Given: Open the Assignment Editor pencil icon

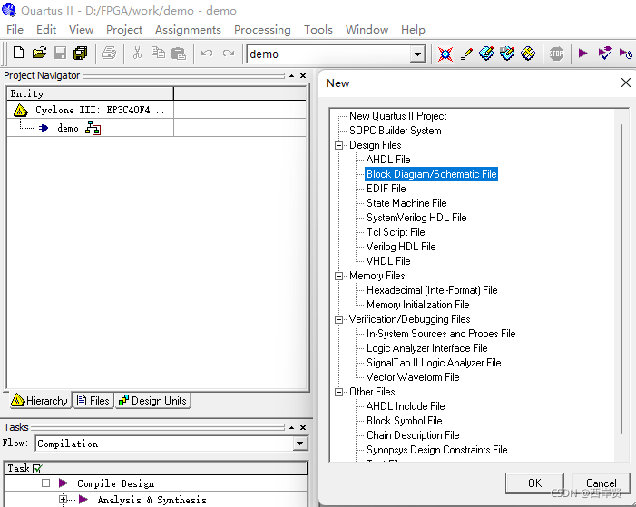Looking at the screenshot, I should click(x=466, y=54).
